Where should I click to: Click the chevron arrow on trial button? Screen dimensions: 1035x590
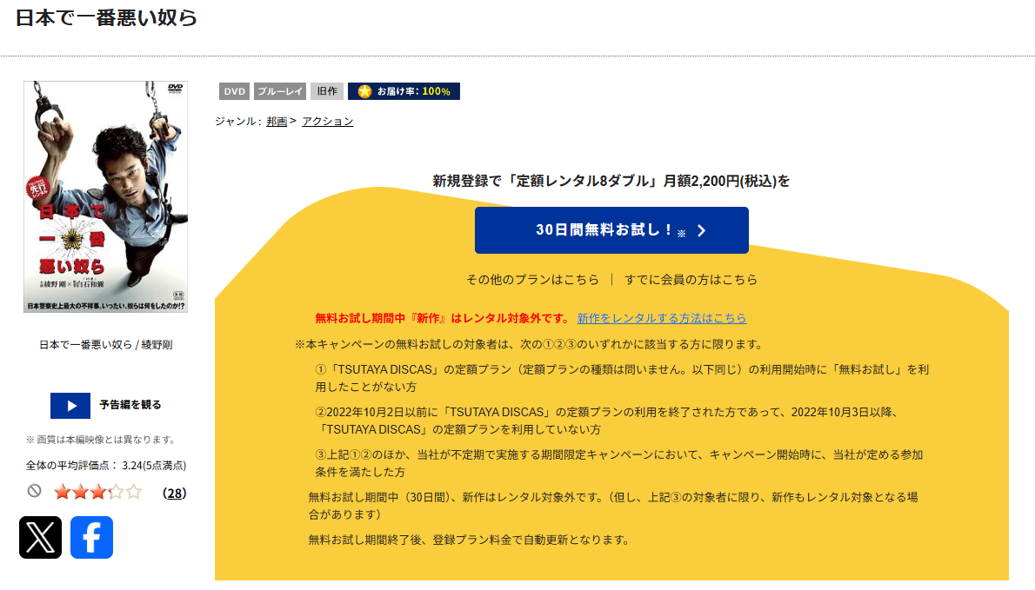tap(702, 231)
